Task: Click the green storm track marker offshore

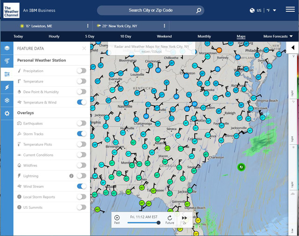Action: click(241, 167)
